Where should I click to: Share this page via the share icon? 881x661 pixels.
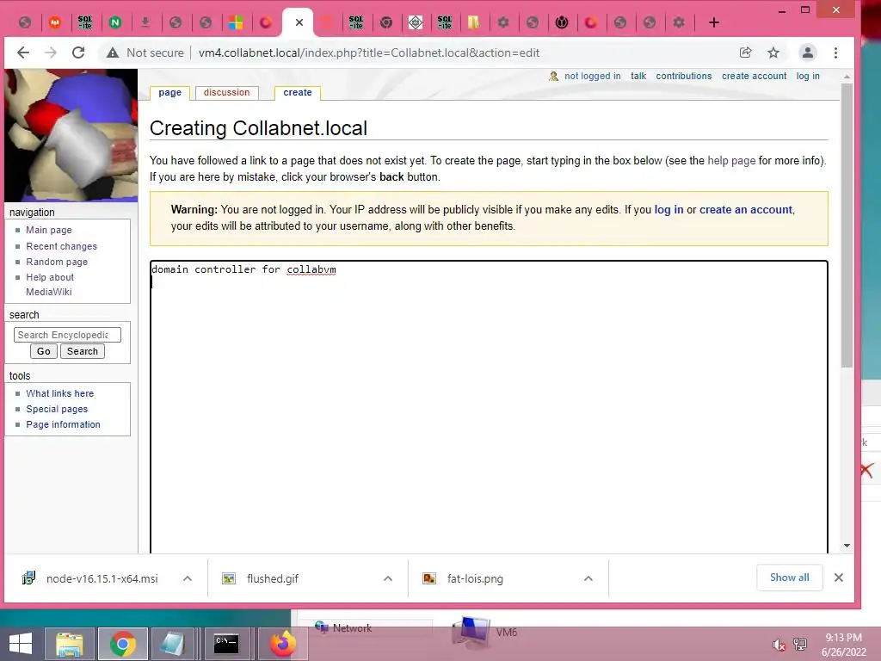[x=746, y=53]
